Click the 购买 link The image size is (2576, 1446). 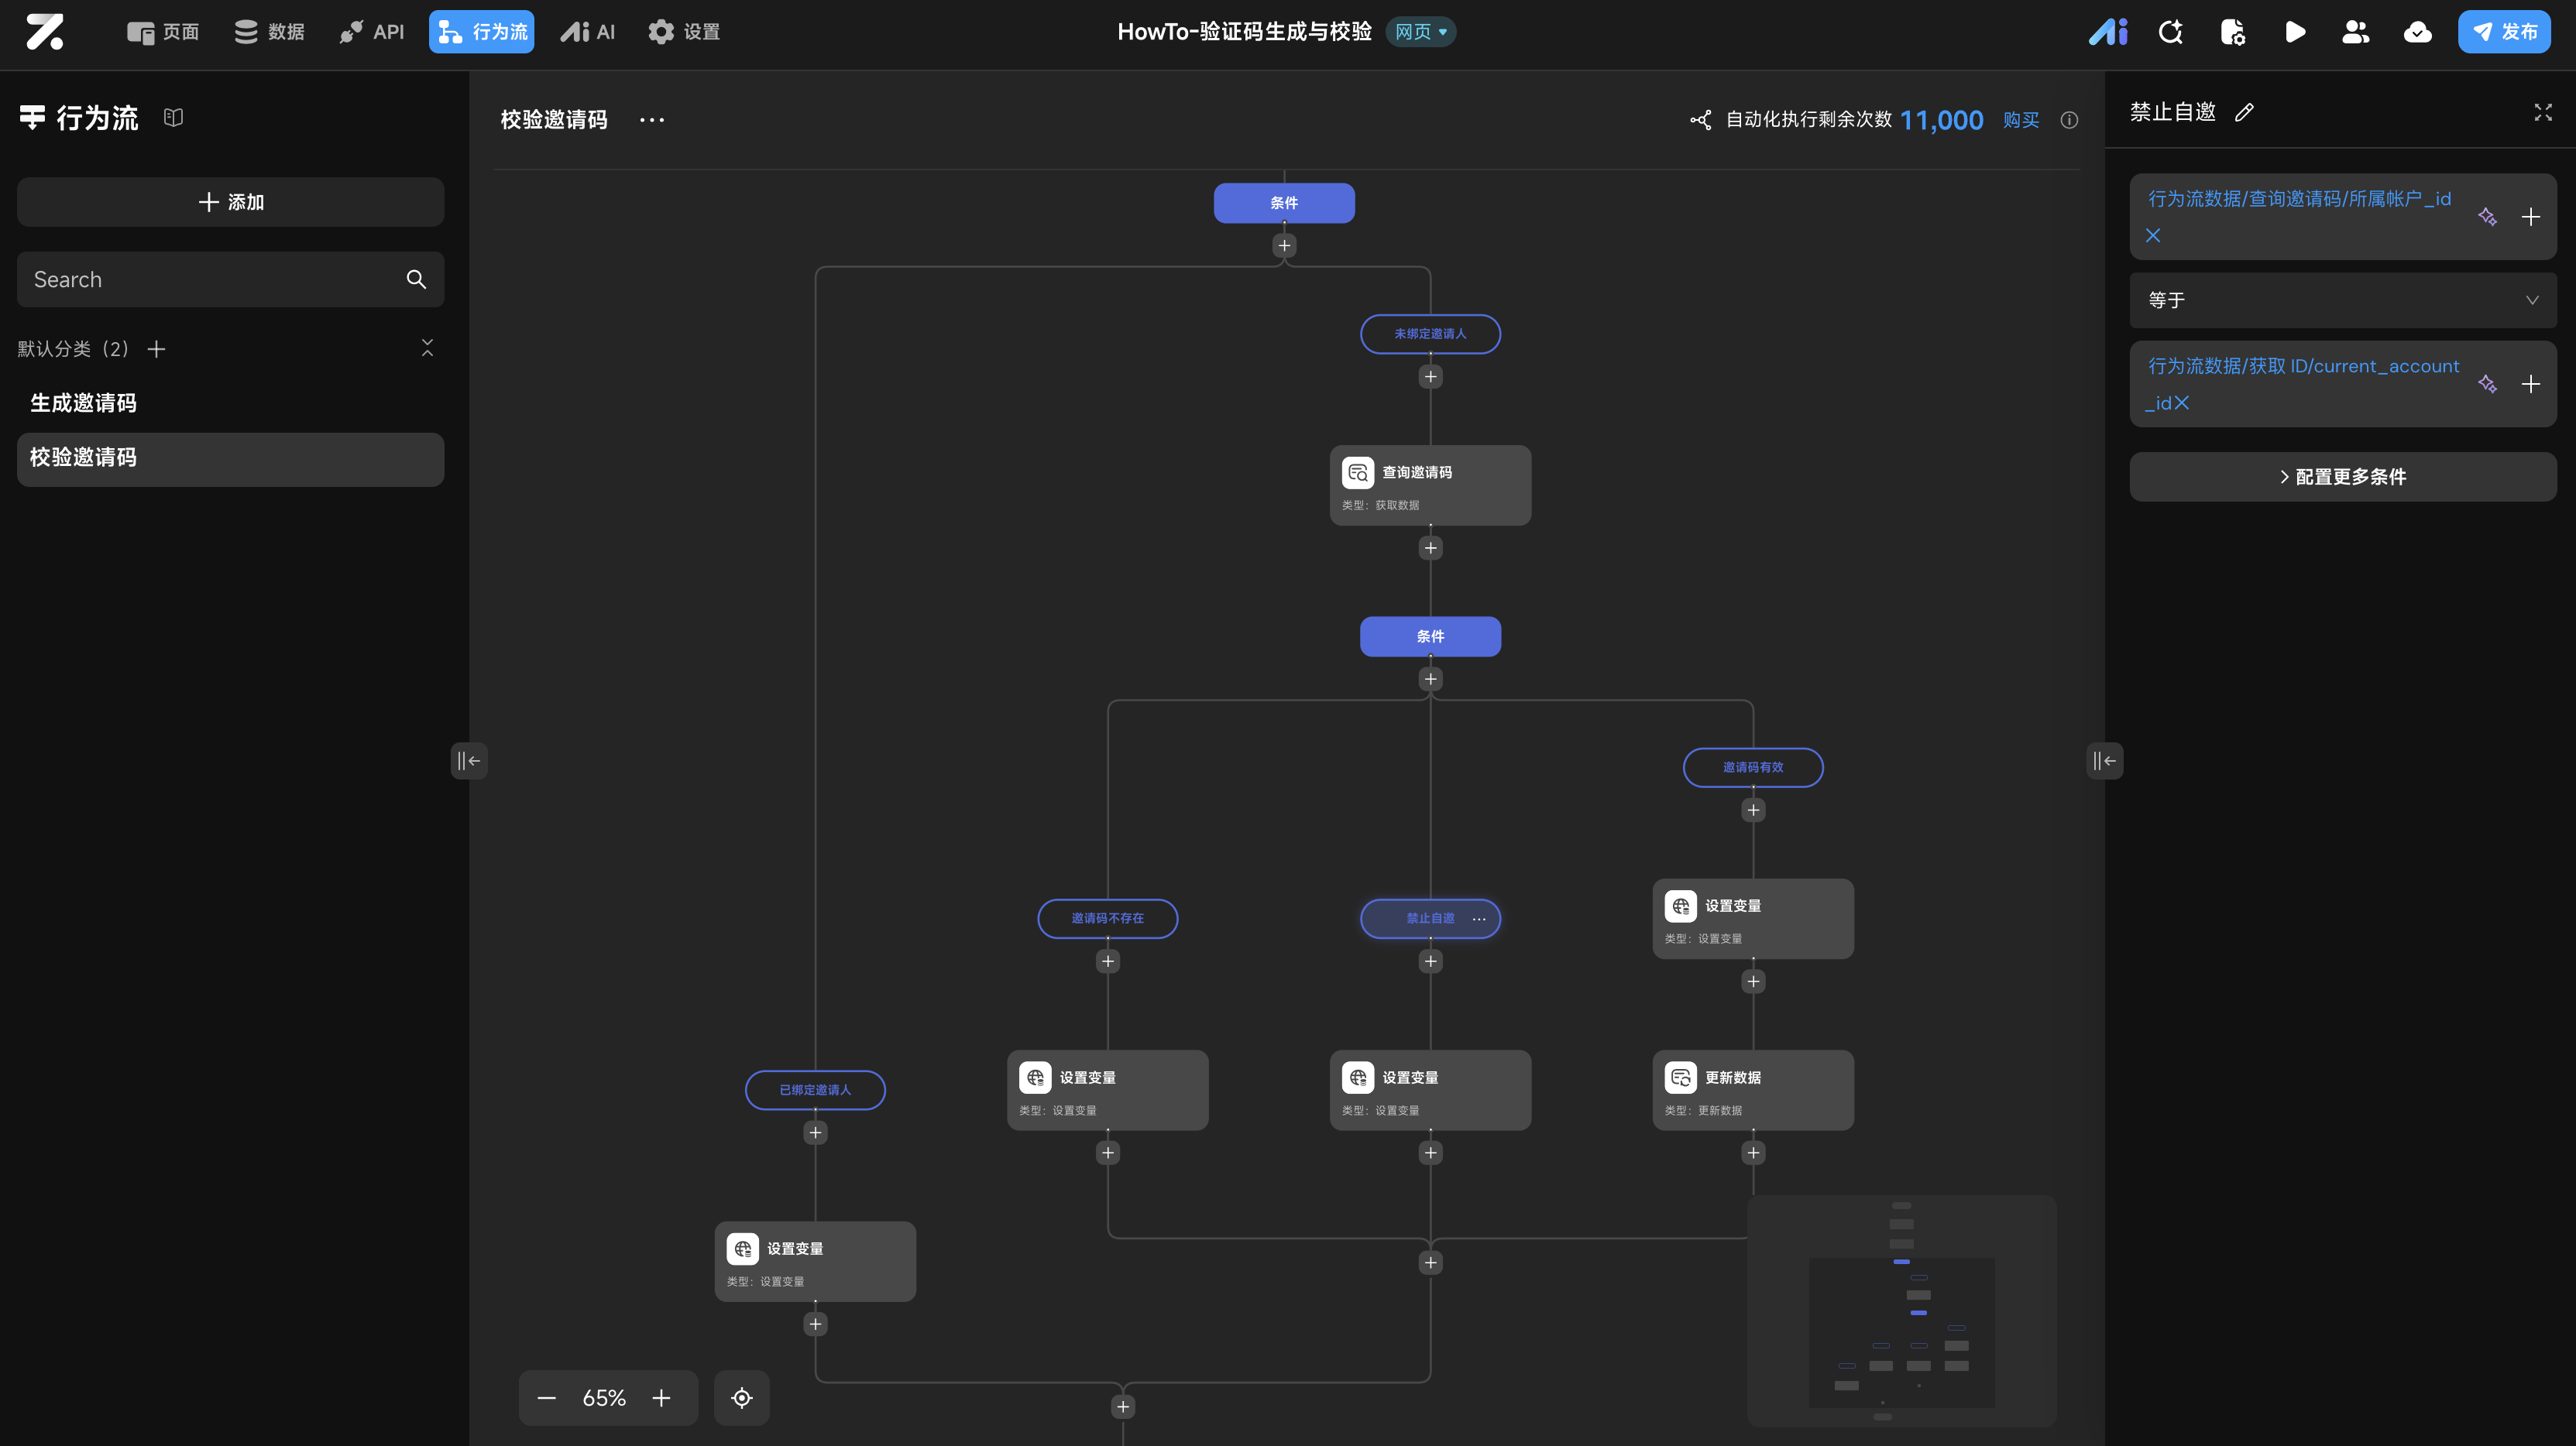(2020, 120)
